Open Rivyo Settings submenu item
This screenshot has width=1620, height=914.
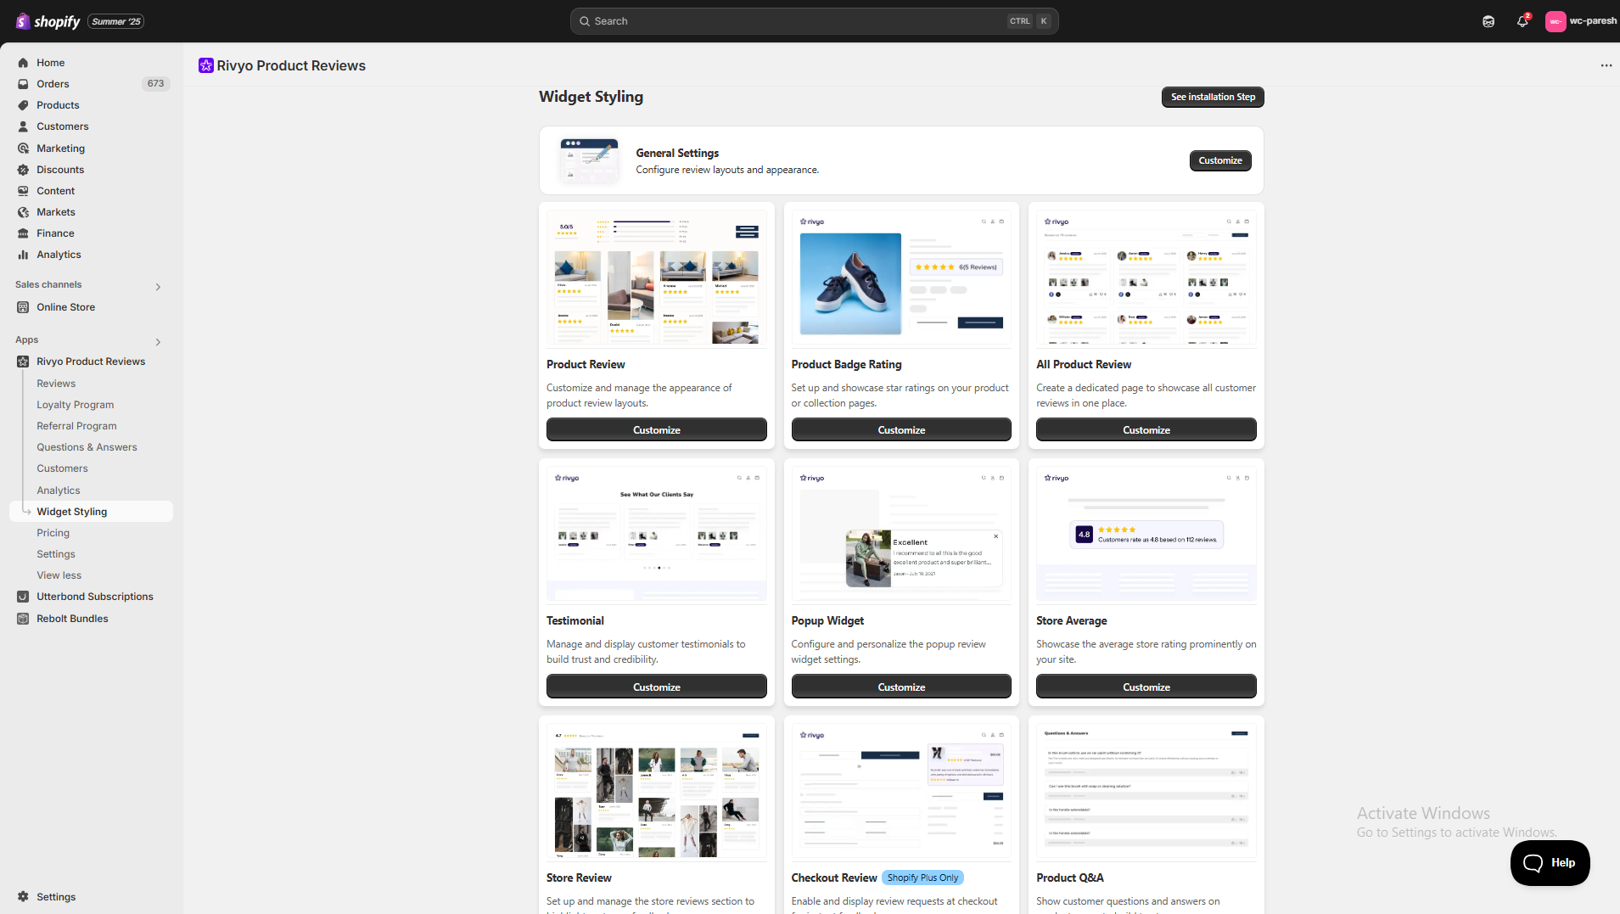pos(56,554)
